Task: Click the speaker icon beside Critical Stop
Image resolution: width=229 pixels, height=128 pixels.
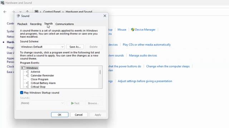Action: pos(28,87)
